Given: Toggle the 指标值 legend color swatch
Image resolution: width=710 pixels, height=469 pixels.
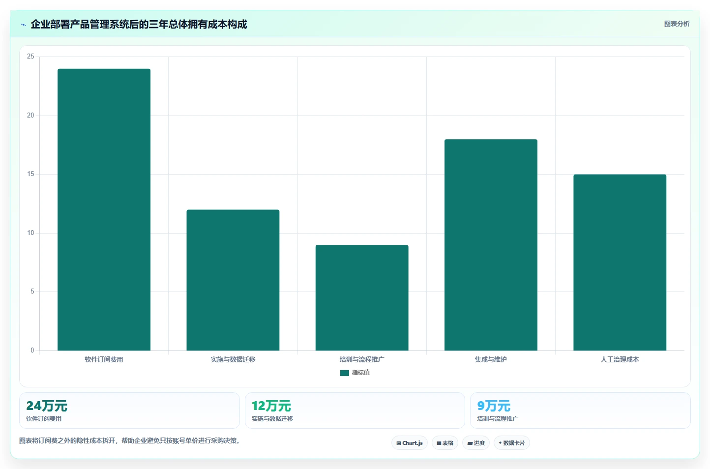Looking at the screenshot, I should [x=344, y=373].
